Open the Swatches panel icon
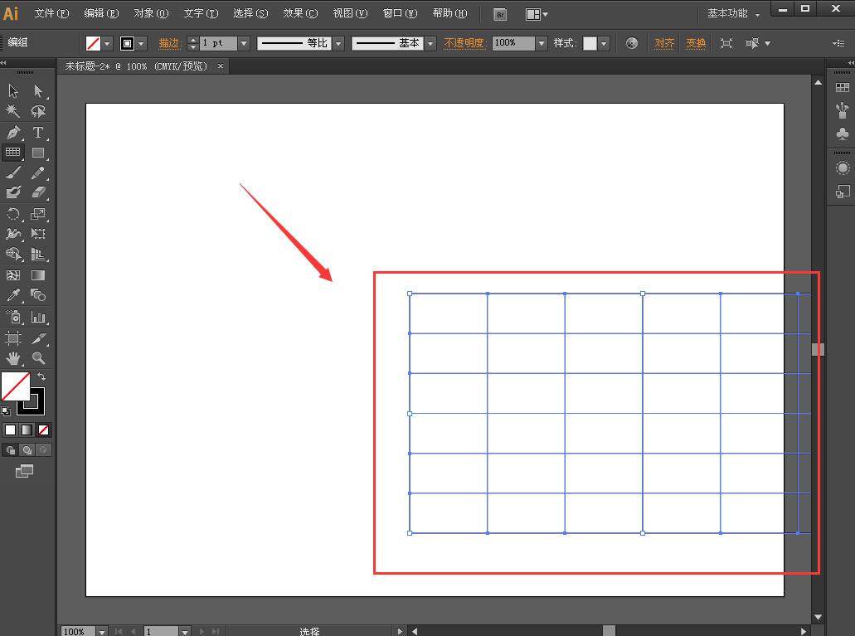Image resolution: width=855 pixels, height=636 pixels. pyautogui.click(x=843, y=88)
